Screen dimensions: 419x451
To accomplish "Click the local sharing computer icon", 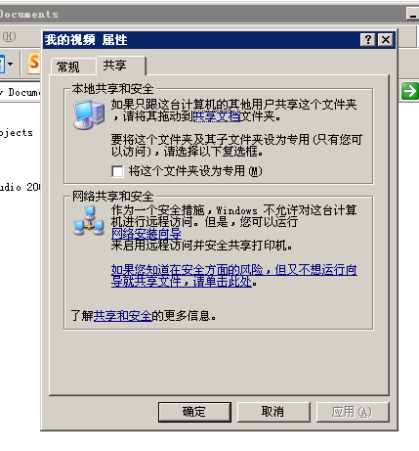I will [89, 114].
